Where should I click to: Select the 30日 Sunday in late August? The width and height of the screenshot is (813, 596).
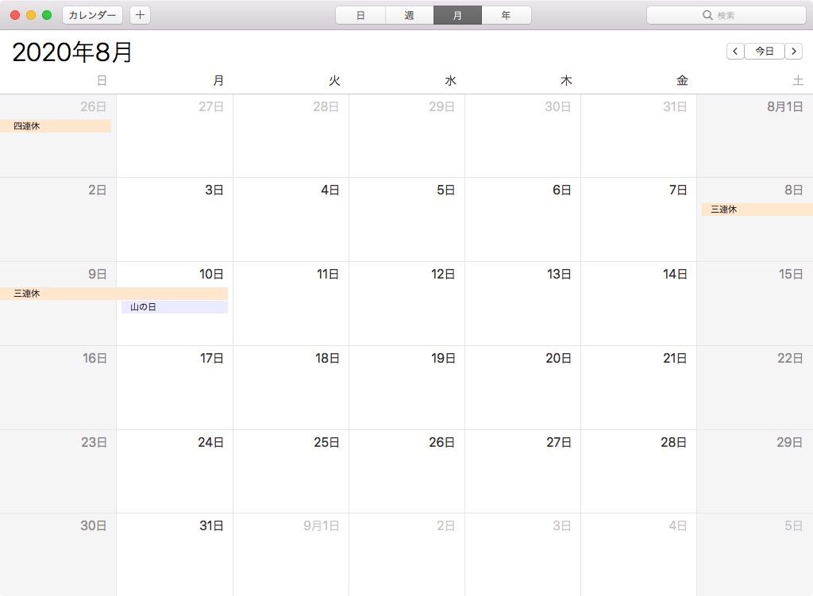[x=58, y=555]
